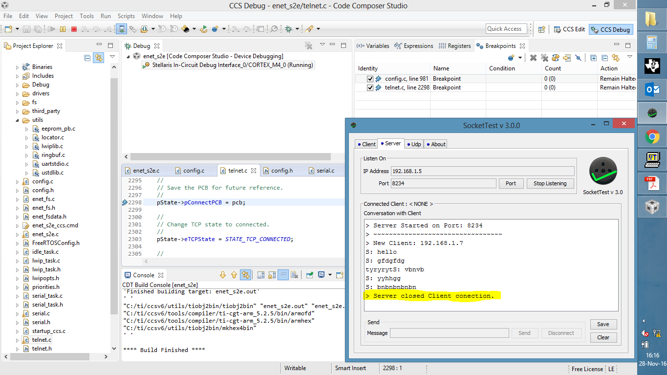This screenshot has height=375, width=667.
Task: Select lwiplib.c in the utils folder
Action: (x=52, y=146)
